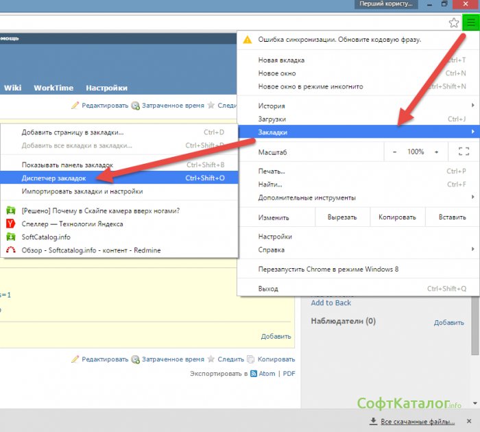Click the Копировать button in edit row
The width and height of the screenshot is (480, 432).
pyautogui.click(x=397, y=217)
